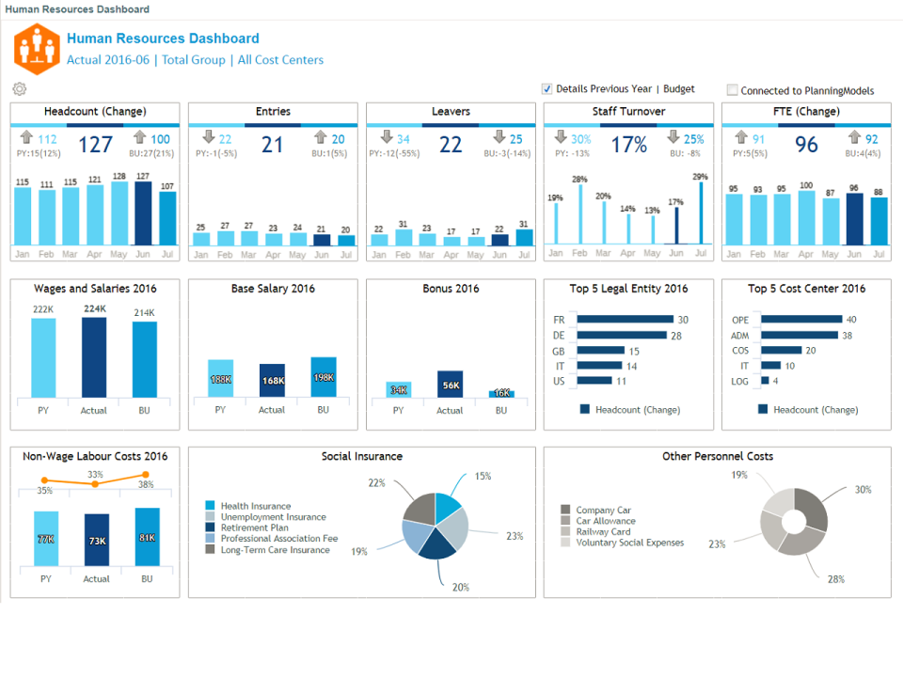
Task: Select the Actual 2016-06 filter
Action: tap(107, 60)
